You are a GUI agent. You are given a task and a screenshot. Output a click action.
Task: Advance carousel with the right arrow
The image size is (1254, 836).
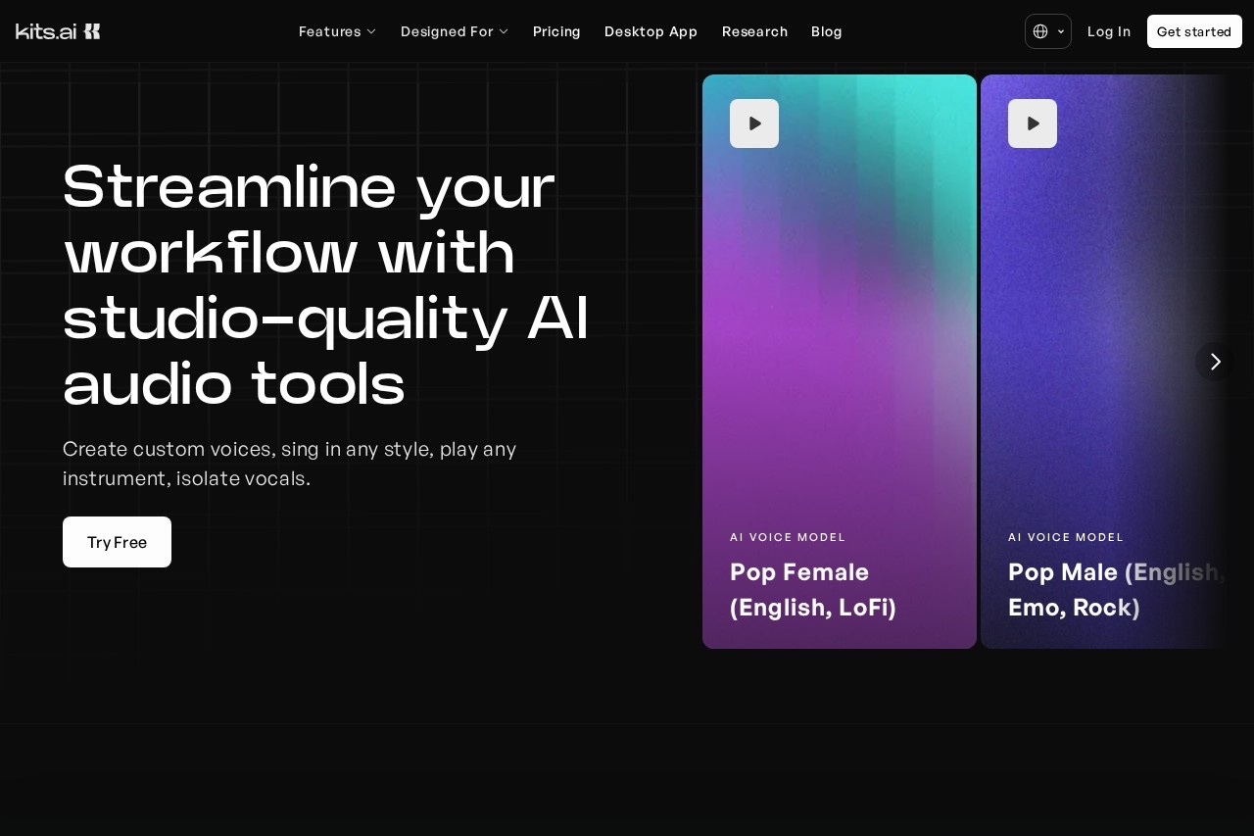pos(1215,362)
